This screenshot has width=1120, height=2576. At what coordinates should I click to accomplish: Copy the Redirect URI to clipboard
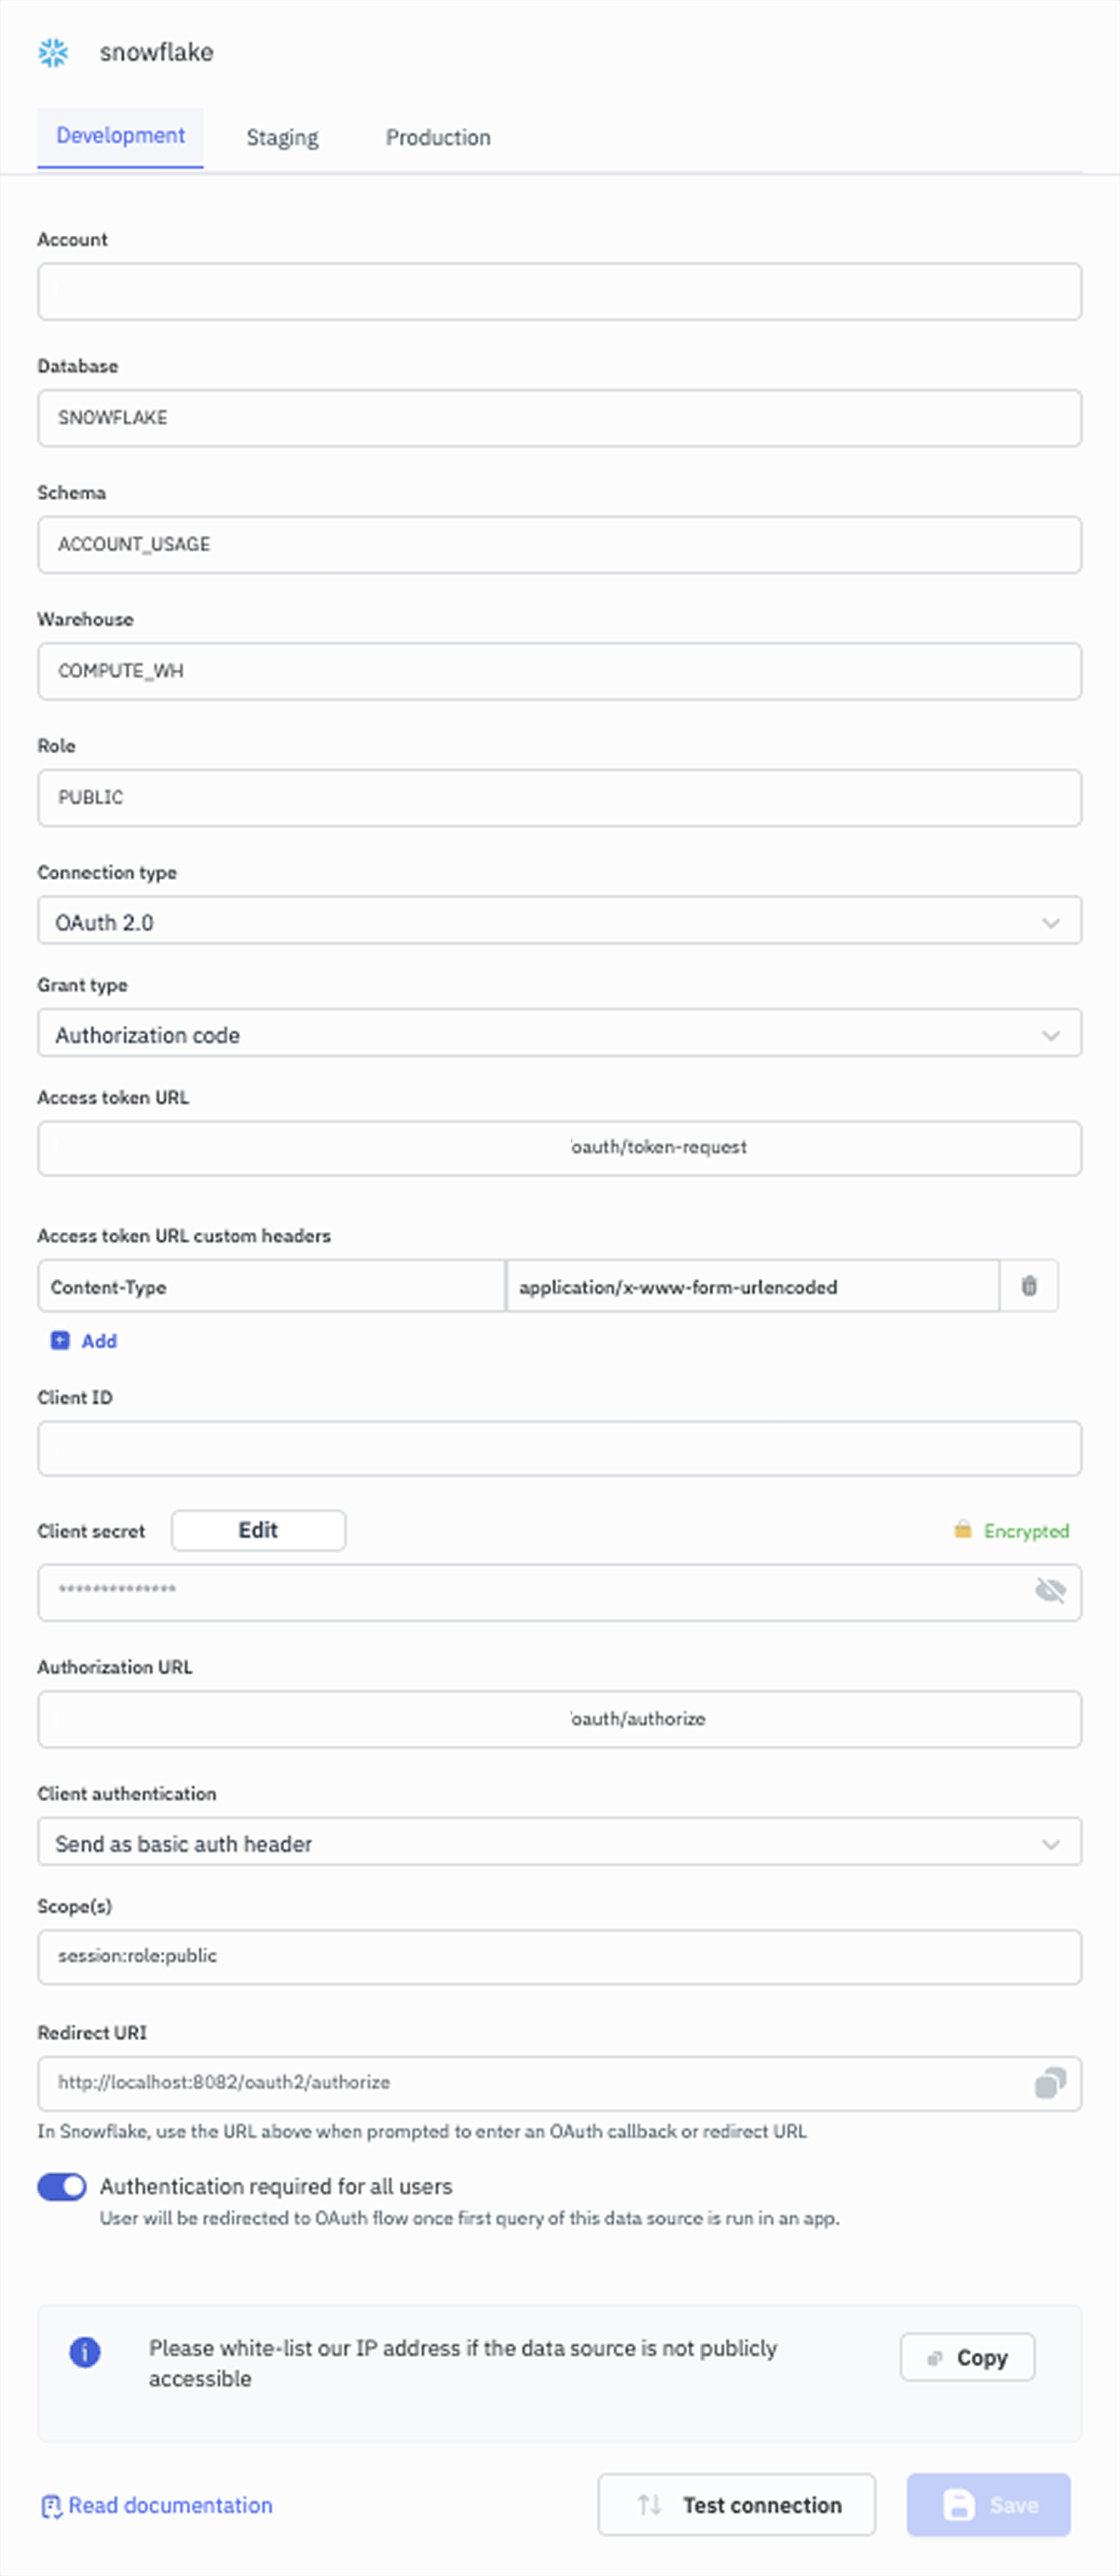(x=1049, y=2083)
